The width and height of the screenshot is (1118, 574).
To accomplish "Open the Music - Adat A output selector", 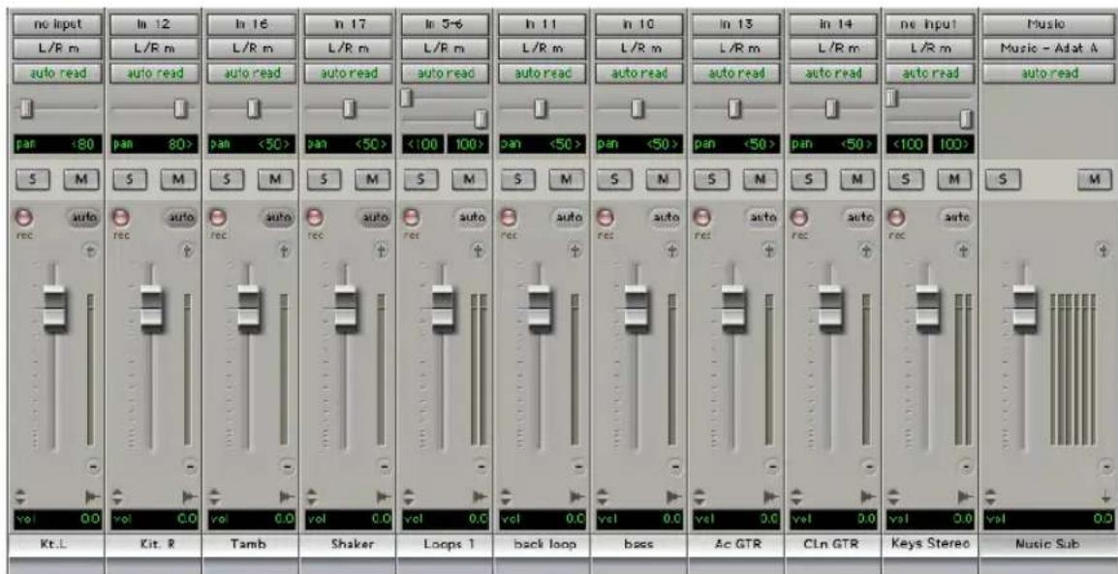I will 1049,48.
